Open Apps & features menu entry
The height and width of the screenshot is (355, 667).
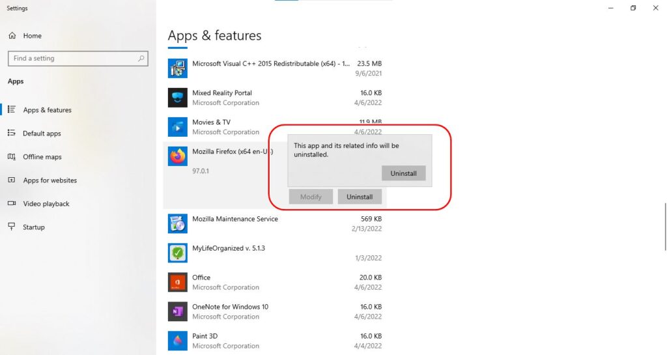click(x=47, y=109)
